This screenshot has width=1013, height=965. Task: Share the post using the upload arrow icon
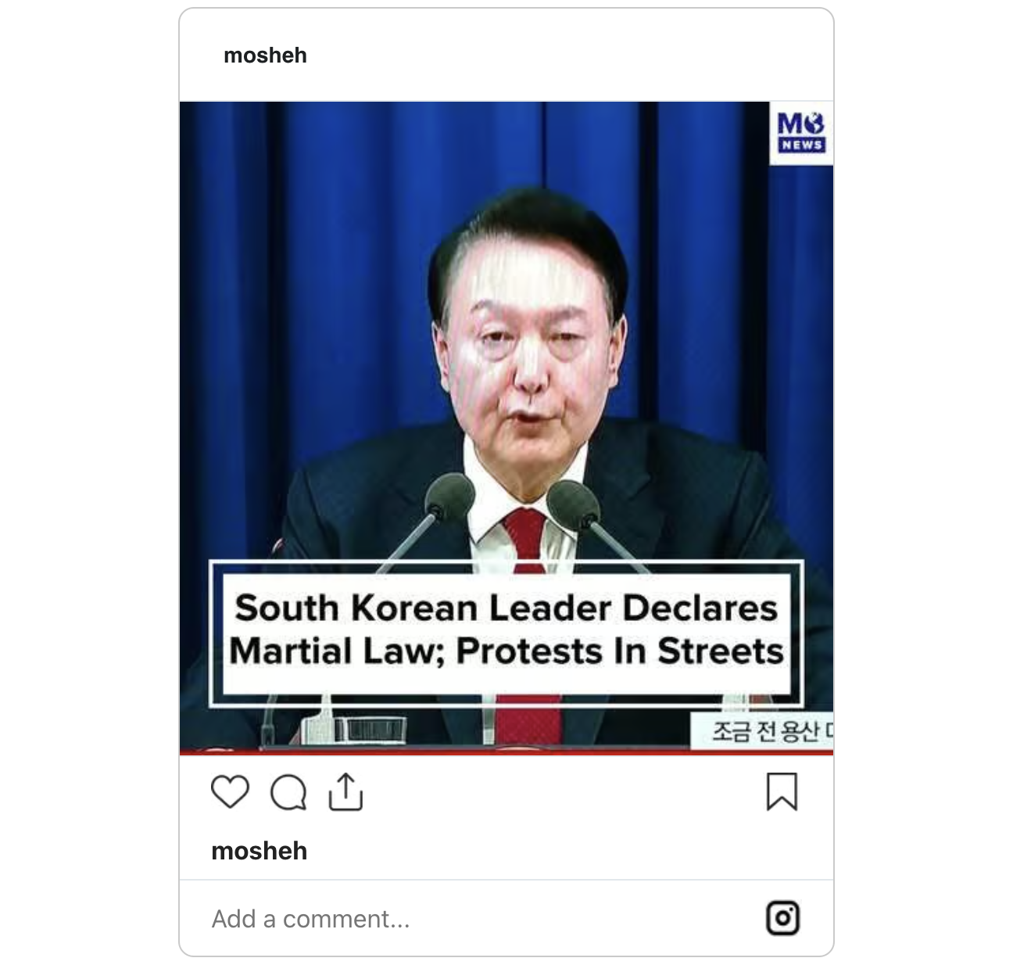coord(345,791)
